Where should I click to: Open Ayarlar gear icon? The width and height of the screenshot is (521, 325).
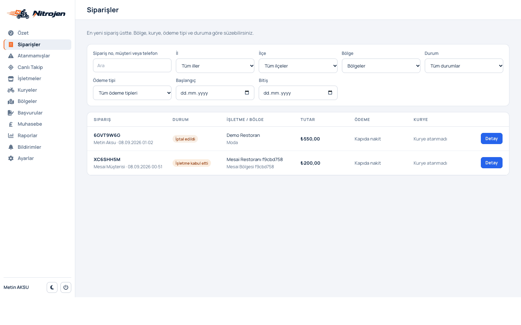(x=11, y=158)
